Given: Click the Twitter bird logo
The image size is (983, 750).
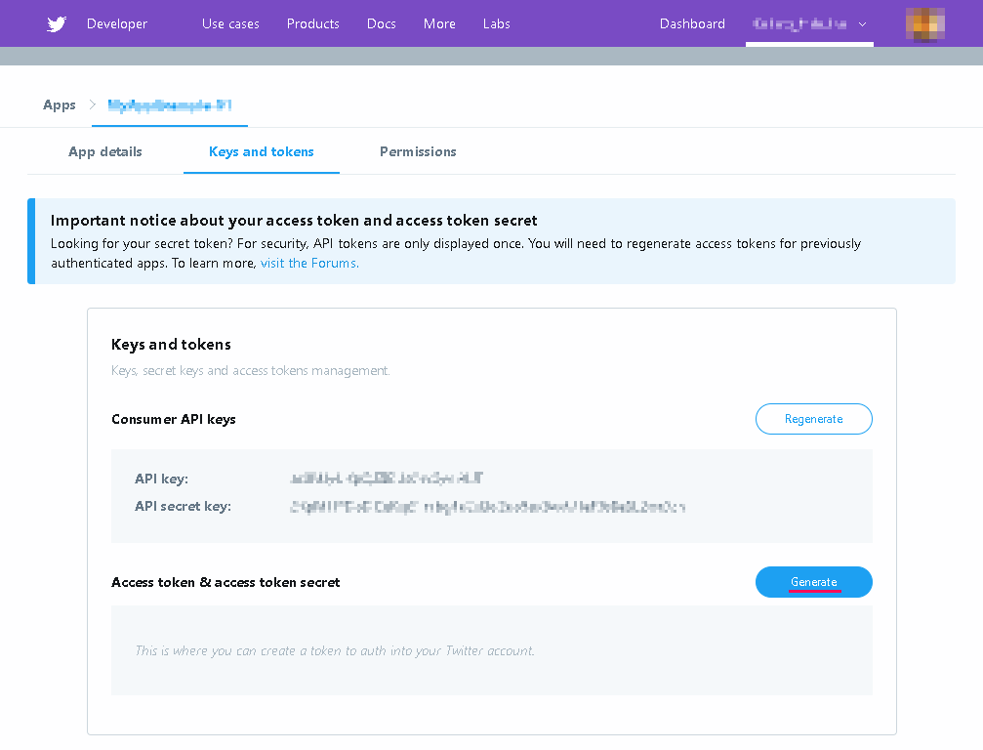Looking at the screenshot, I should (x=57, y=23).
